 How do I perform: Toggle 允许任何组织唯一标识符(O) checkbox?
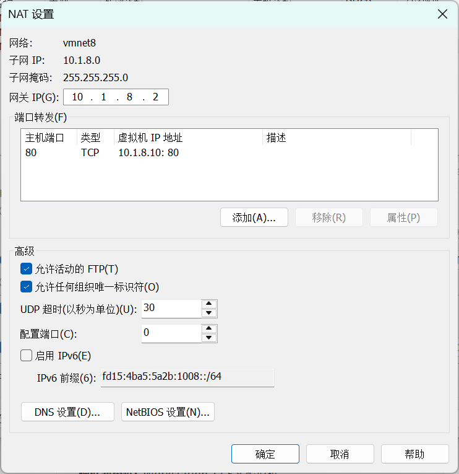coord(26,287)
